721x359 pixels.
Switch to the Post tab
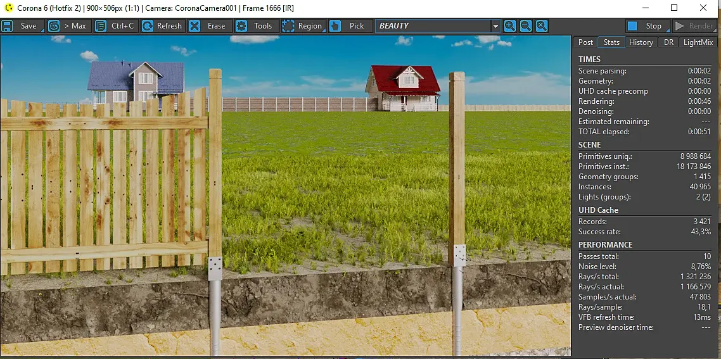[585, 42]
